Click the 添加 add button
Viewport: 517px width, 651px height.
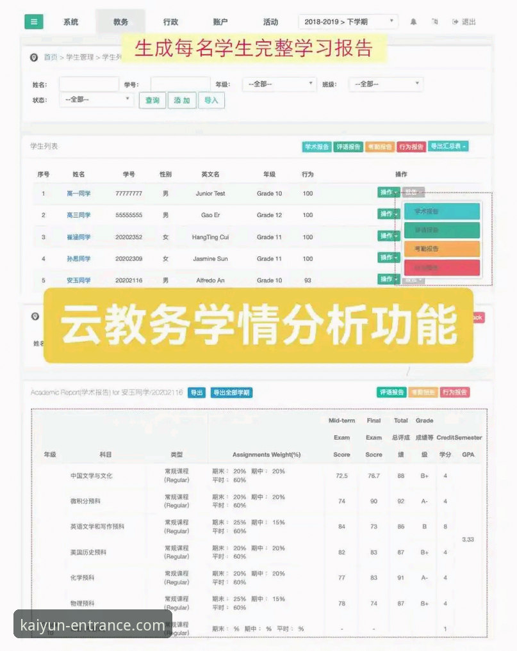182,100
